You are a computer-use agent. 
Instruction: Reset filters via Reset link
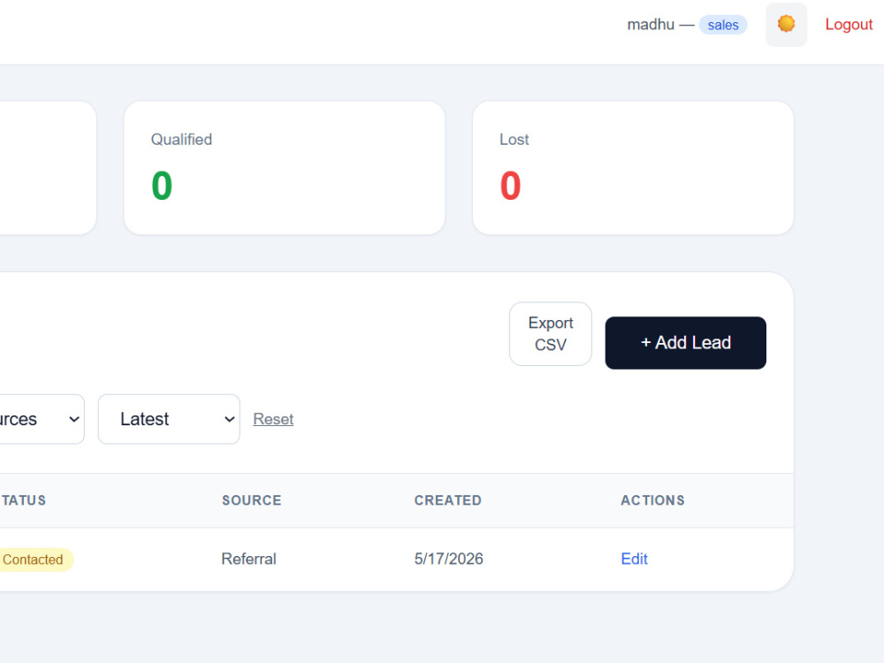click(273, 419)
